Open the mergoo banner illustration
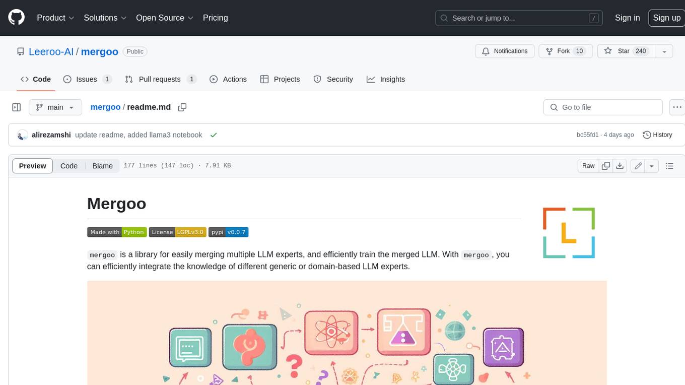 click(347, 333)
